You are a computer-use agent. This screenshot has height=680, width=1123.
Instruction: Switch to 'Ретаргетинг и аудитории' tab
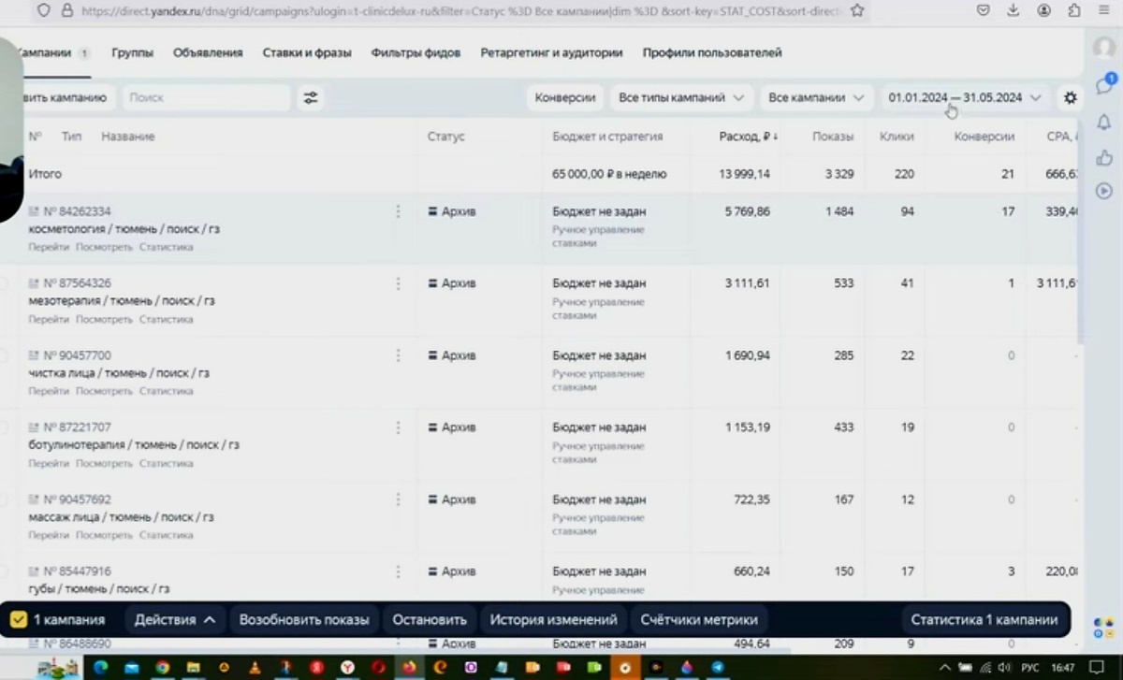click(x=551, y=53)
